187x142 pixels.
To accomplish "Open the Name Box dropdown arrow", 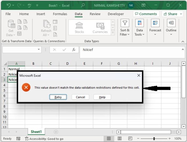I will click(x=39, y=49).
